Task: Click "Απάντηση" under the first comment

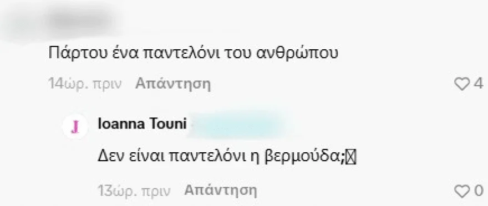Action: [x=172, y=84]
